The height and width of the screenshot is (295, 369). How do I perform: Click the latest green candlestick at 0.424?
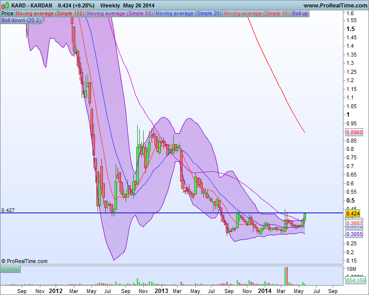(305, 217)
